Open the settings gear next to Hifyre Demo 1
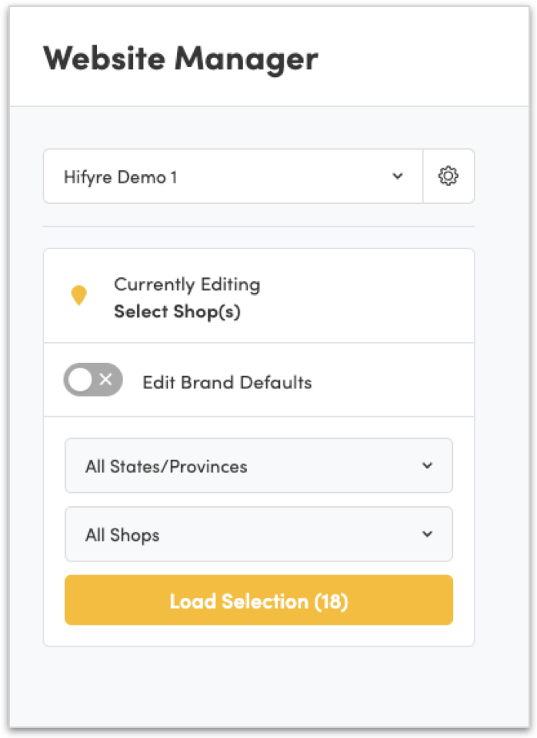Image resolution: width=537 pixels, height=738 pixels. pyautogui.click(x=448, y=176)
